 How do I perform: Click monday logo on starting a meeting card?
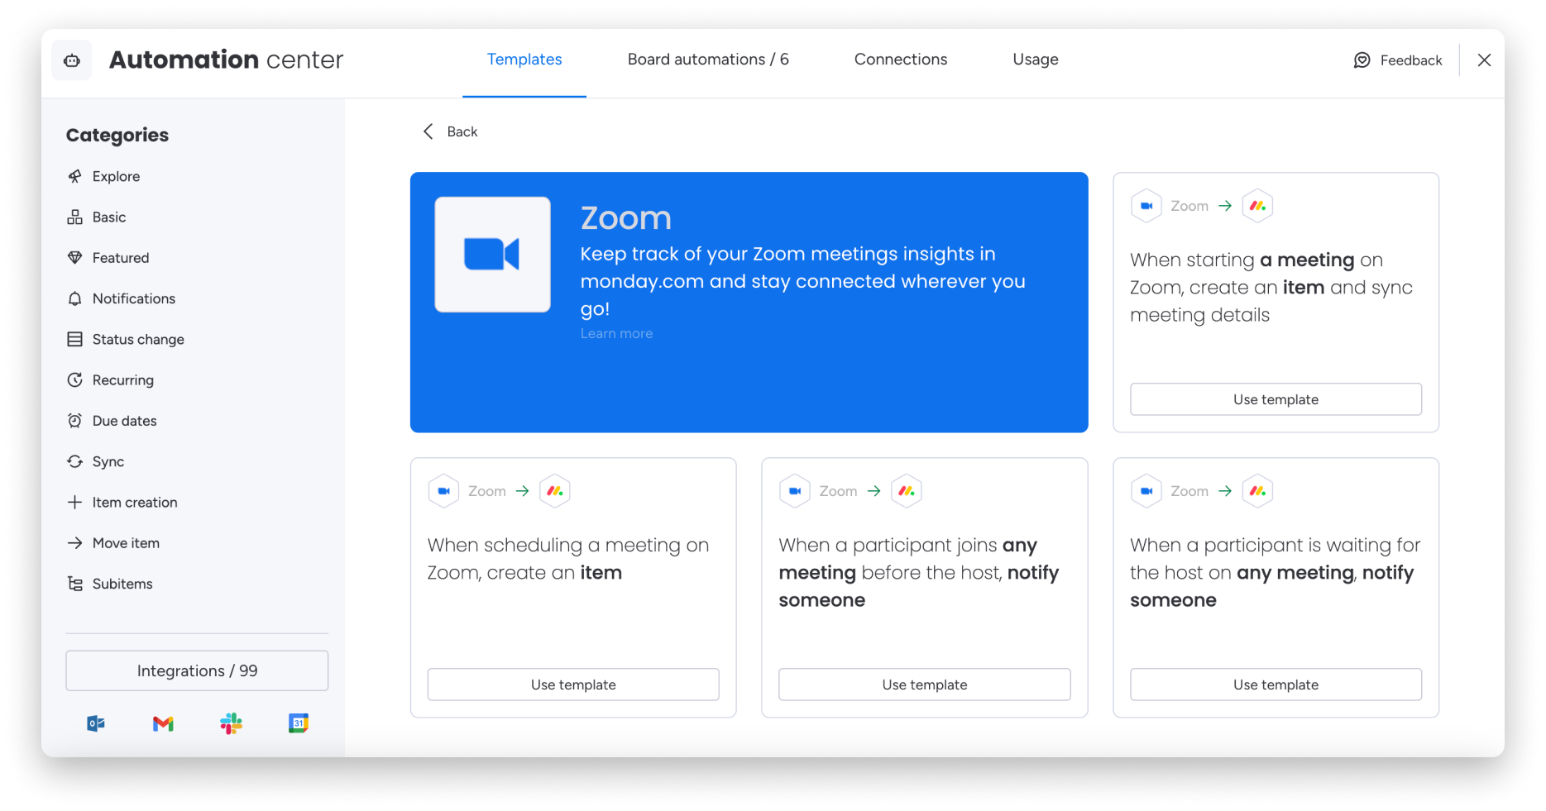click(x=1257, y=206)
